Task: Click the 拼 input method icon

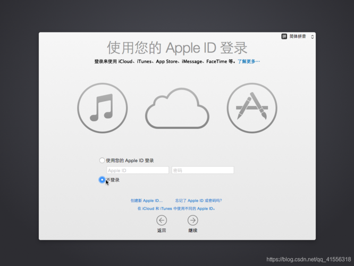Action: point(284,36)
